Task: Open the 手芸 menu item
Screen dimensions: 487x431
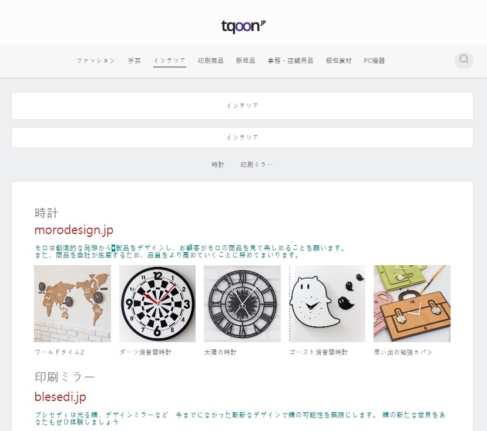Action: [x=134, y=61]
